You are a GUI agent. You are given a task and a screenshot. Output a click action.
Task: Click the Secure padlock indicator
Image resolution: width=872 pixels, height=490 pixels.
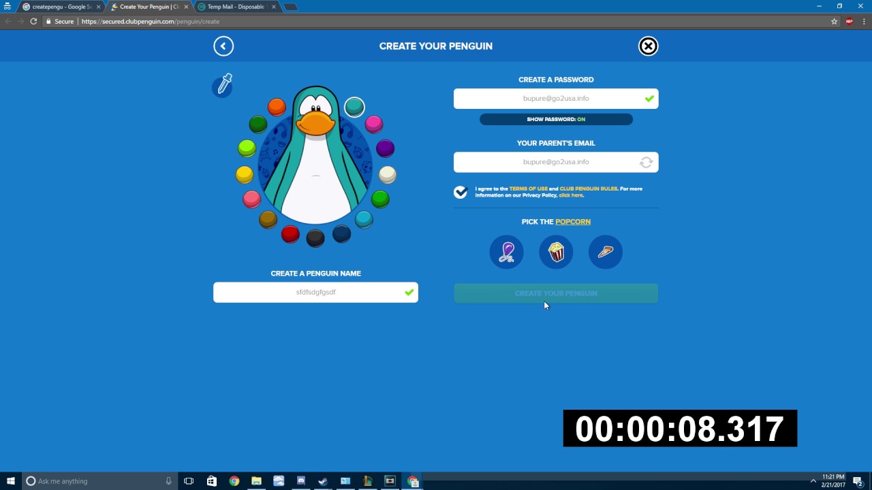click(59, 22)
